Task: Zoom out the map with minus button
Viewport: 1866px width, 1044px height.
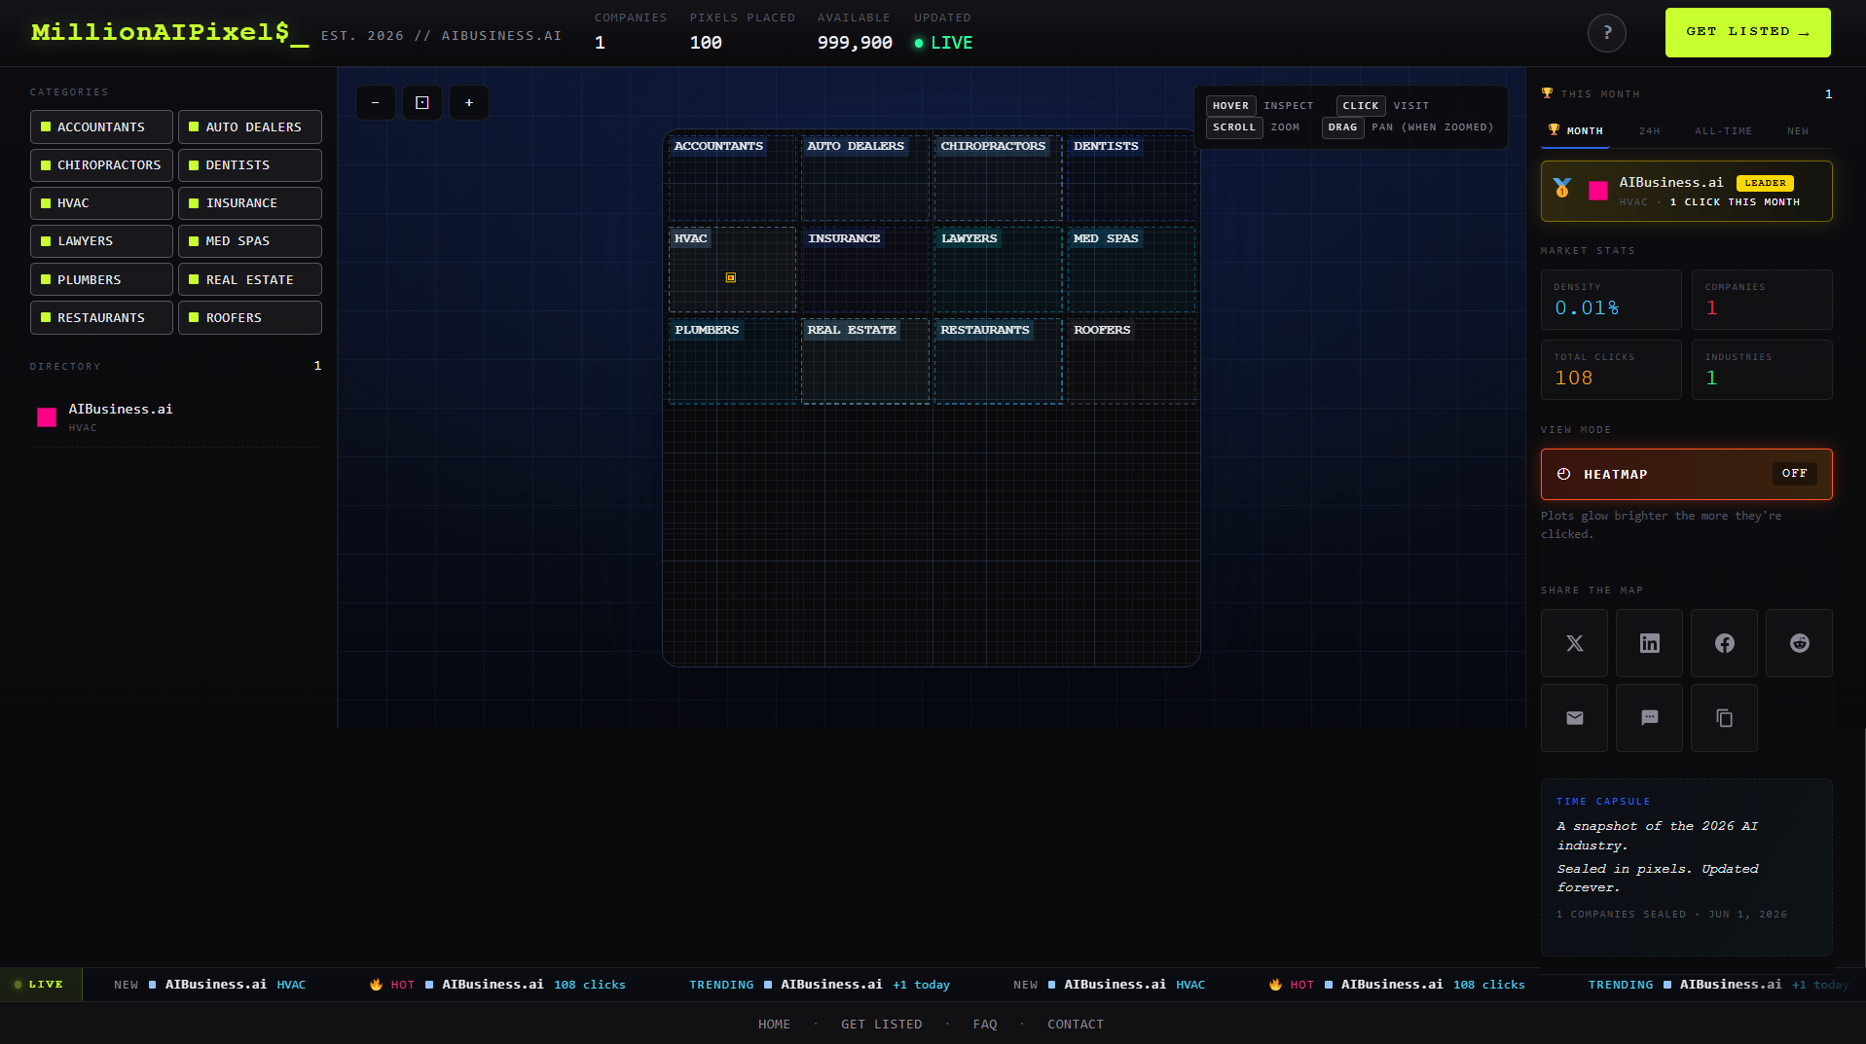Action: tap(376, 103)
